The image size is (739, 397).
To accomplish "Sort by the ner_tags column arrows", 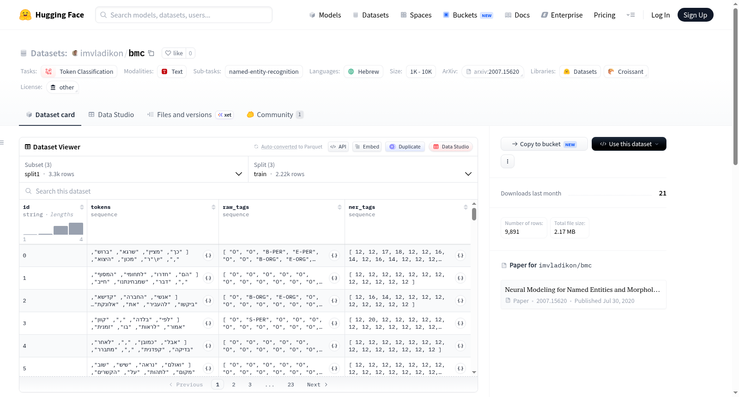I will (466, 207).
